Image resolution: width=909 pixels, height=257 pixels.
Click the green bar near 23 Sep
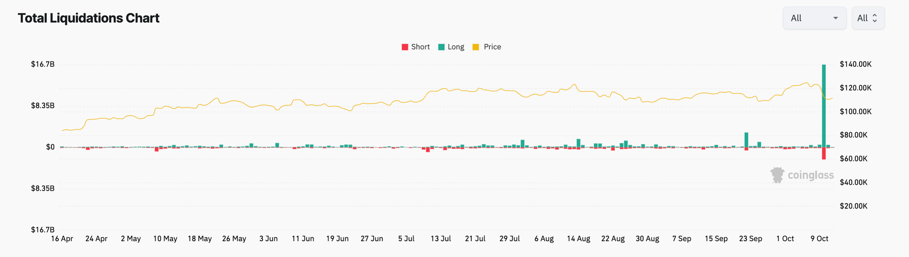click(746, 140)
